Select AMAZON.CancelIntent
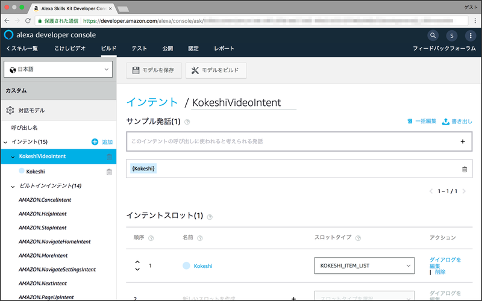Screen dimensions: 482x301 (45, 200)
